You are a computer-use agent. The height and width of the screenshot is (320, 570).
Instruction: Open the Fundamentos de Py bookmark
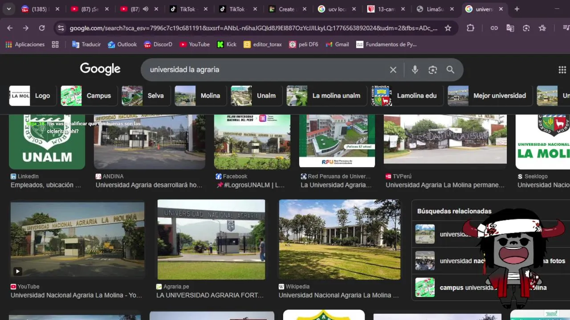coord(387,44)
